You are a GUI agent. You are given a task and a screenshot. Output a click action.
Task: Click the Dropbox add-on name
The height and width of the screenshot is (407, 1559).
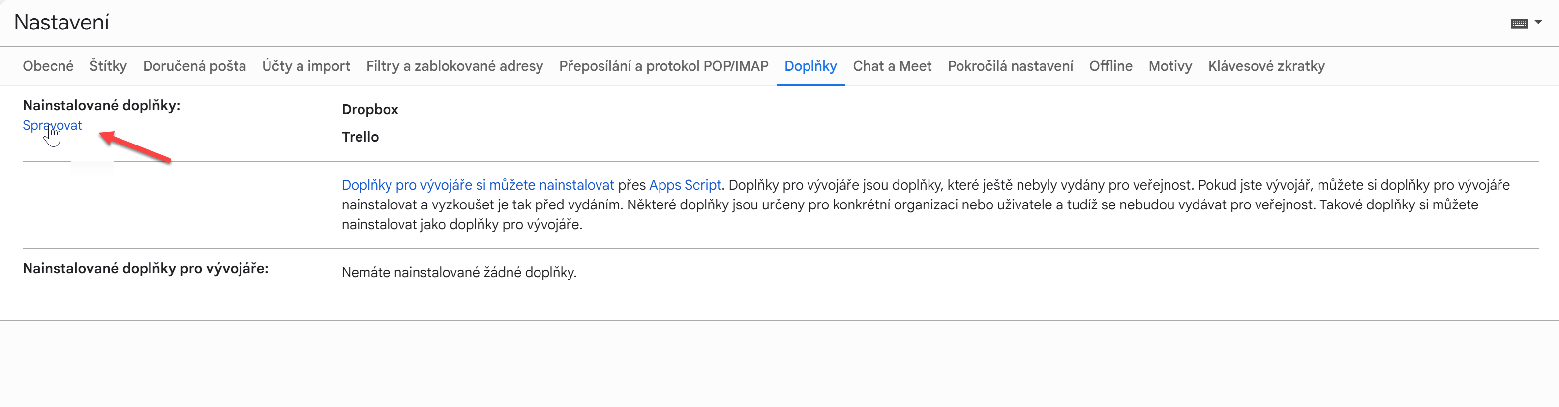click(370, 110)
